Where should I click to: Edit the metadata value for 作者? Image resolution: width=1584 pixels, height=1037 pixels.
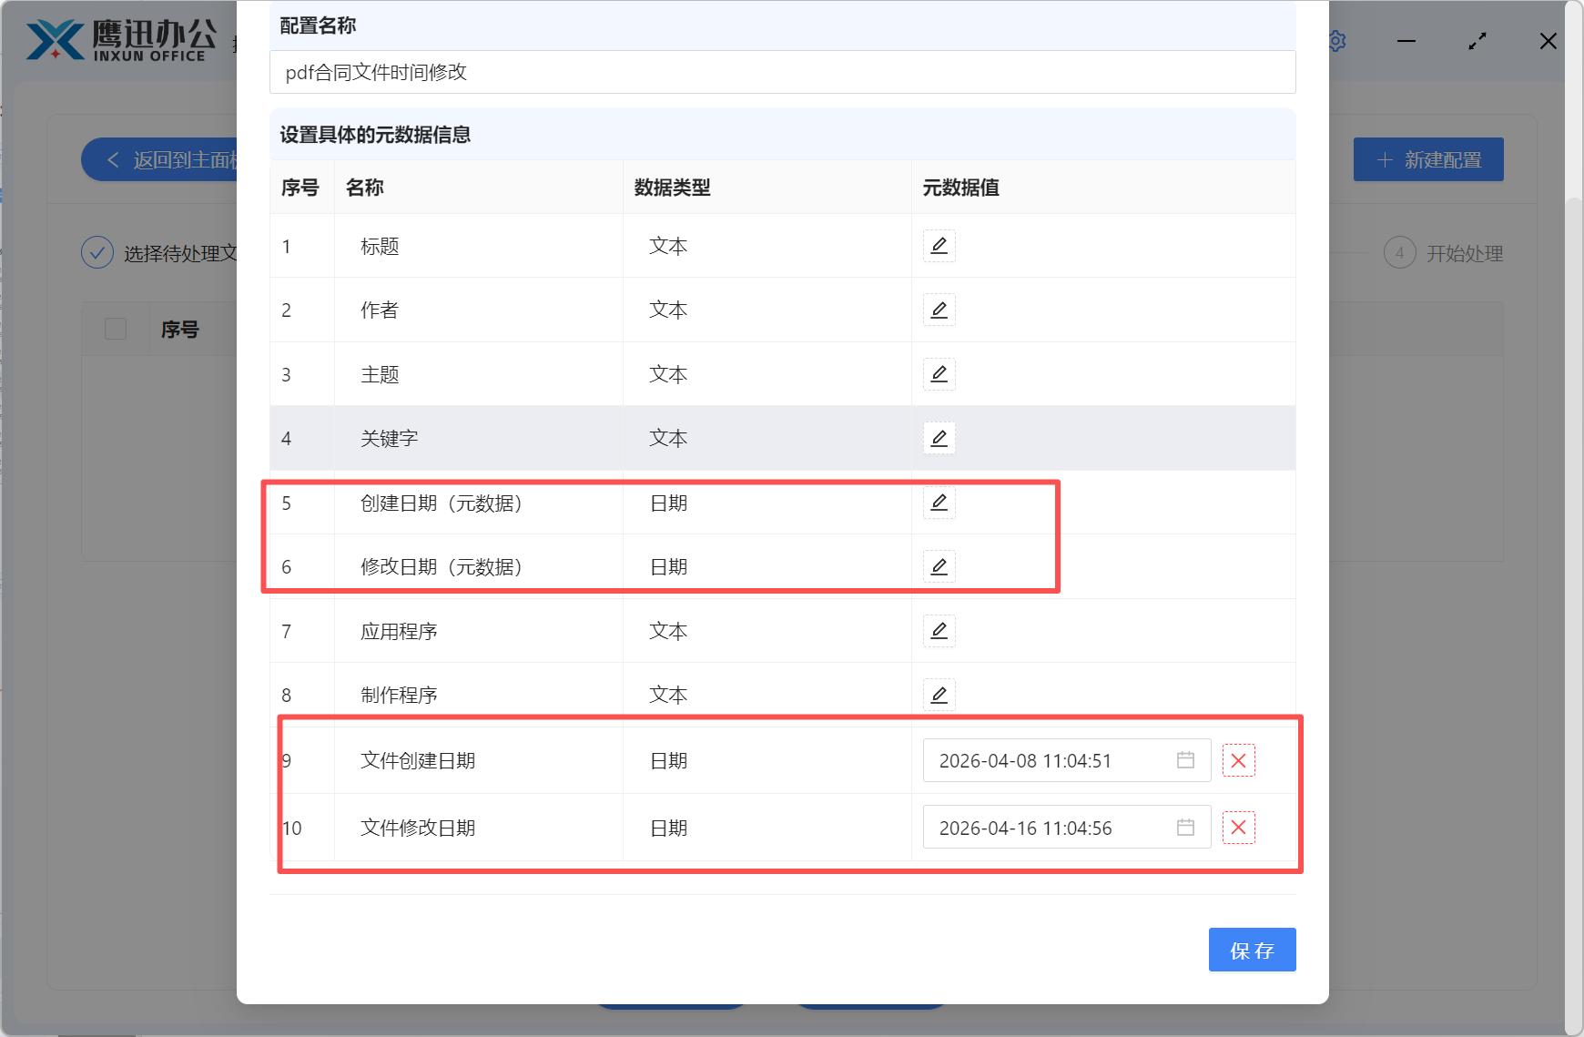coord(939,310)
